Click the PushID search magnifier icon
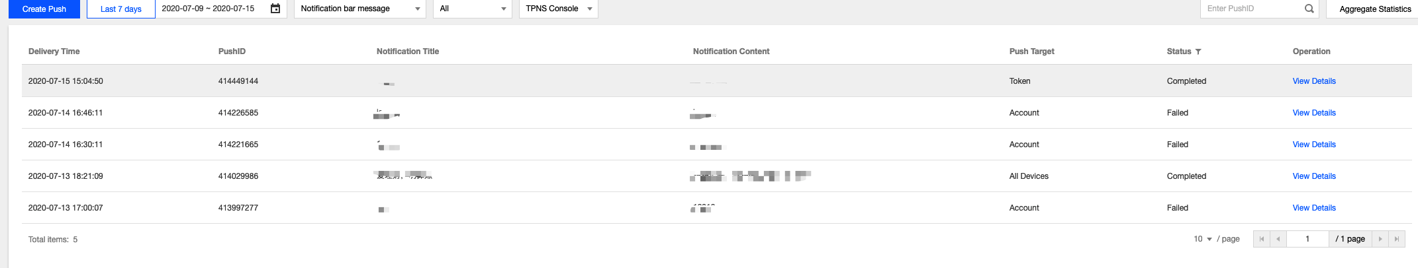1418x268 pixels. 1309,9
